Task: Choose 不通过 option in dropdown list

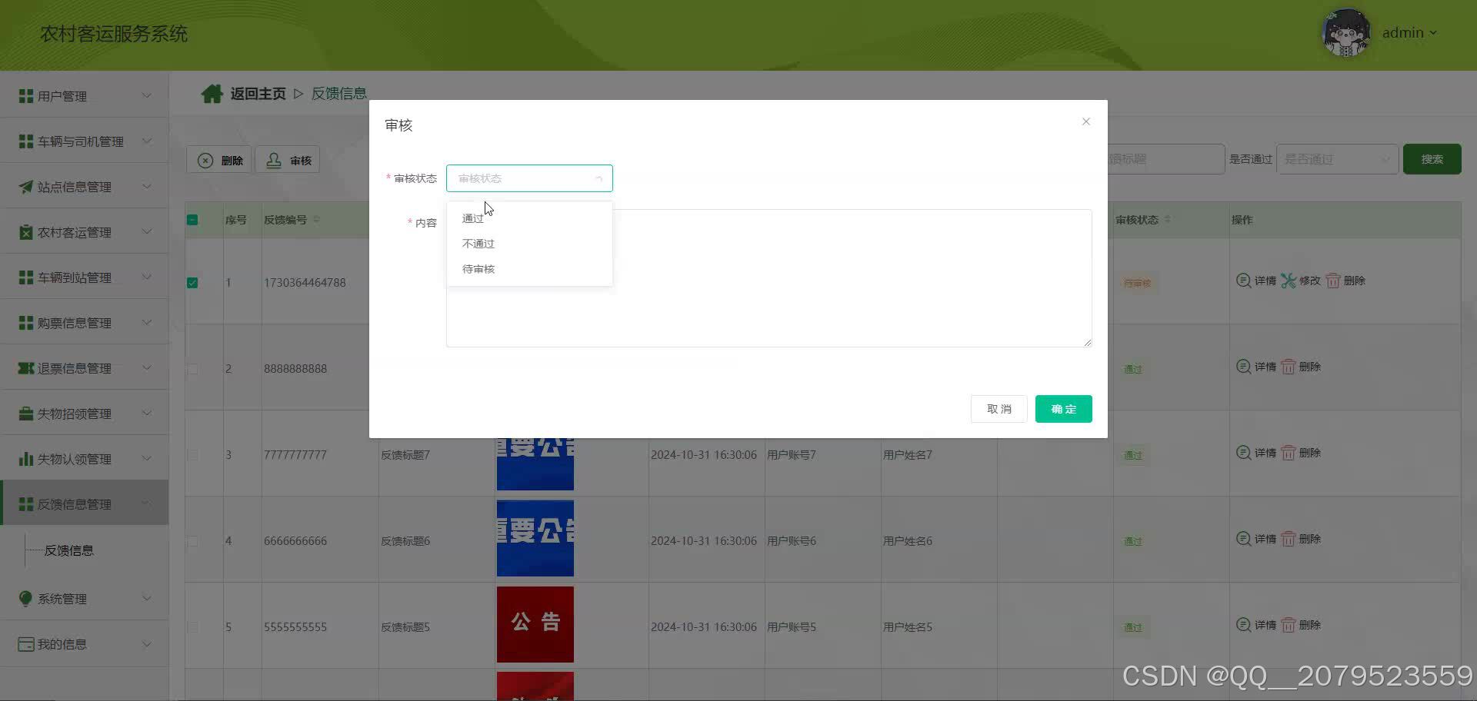Action: click(529, 244)
